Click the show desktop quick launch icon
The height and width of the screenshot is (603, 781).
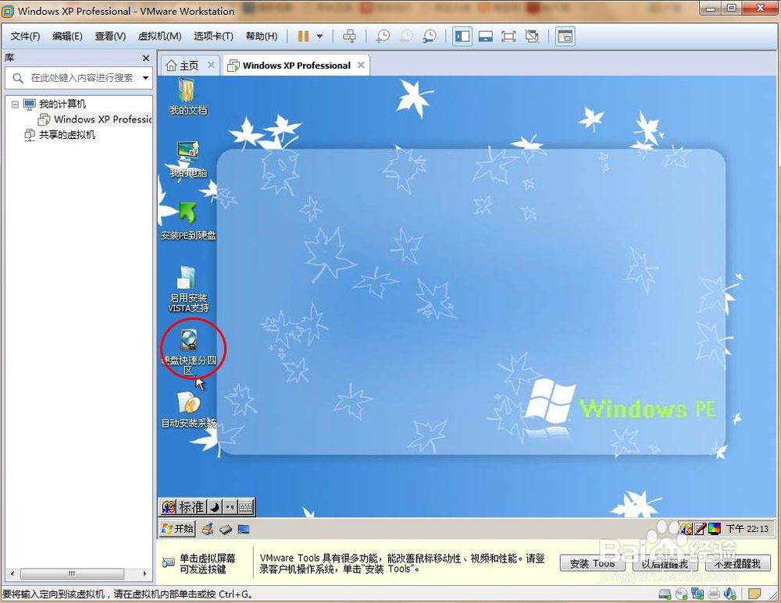click(244, 530)
